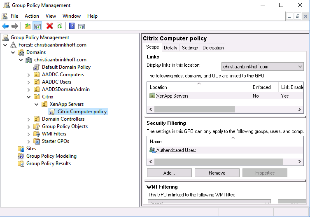This screenshot has height=217, width=310.
Task: Click the Group Policy Objects folder icon
Action: [x=37, y=126]
